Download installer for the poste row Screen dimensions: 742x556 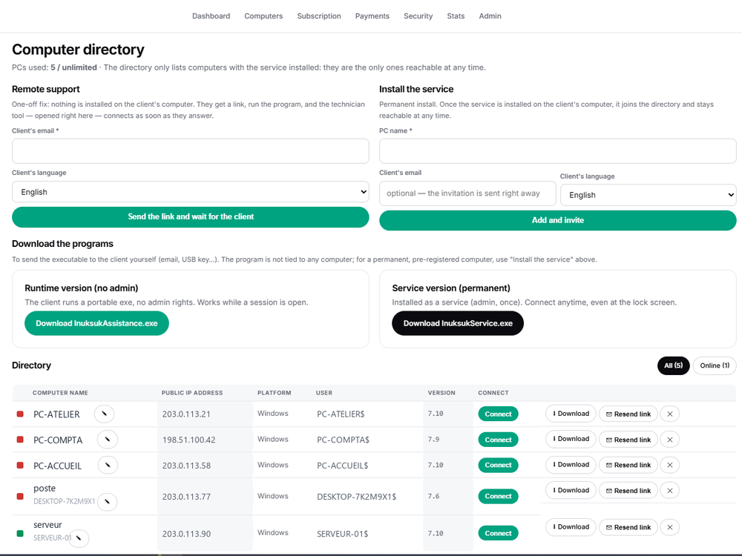[x=571, y=490]
